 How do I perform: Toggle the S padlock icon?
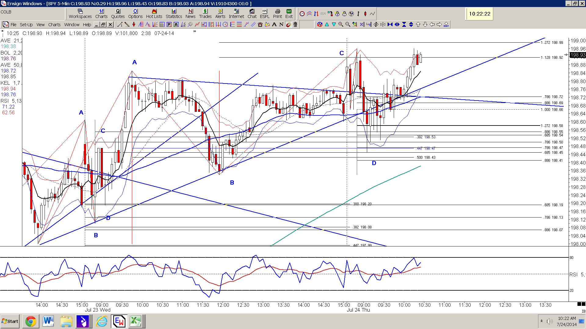pyautogui.click(x=337, y=14)
